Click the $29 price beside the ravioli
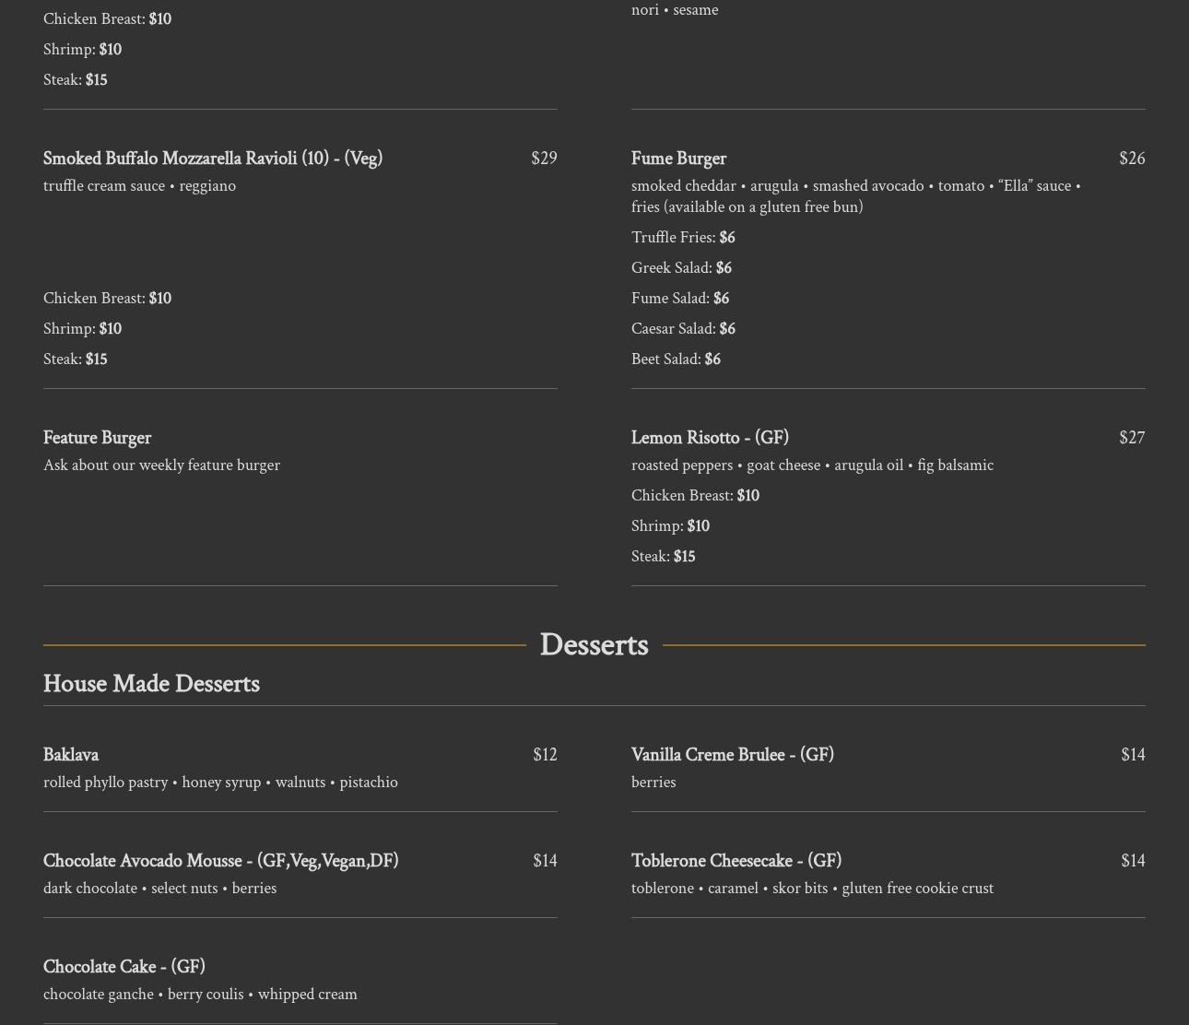The height and width of the screenshot is (1025, 1189). (x=544, y=159)
